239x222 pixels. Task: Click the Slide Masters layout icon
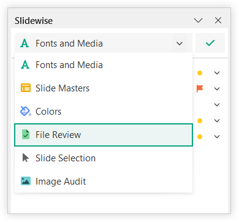[x=26, y=88]
